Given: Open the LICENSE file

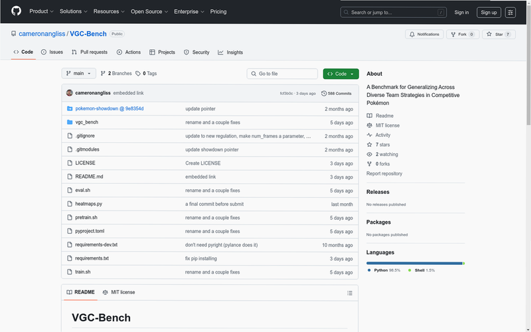Looking at the screenshot, I should pyautogui.click(x=86, y=163).
